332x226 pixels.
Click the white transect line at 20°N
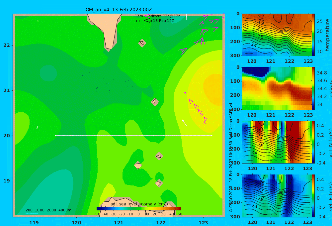click(133, 136)
